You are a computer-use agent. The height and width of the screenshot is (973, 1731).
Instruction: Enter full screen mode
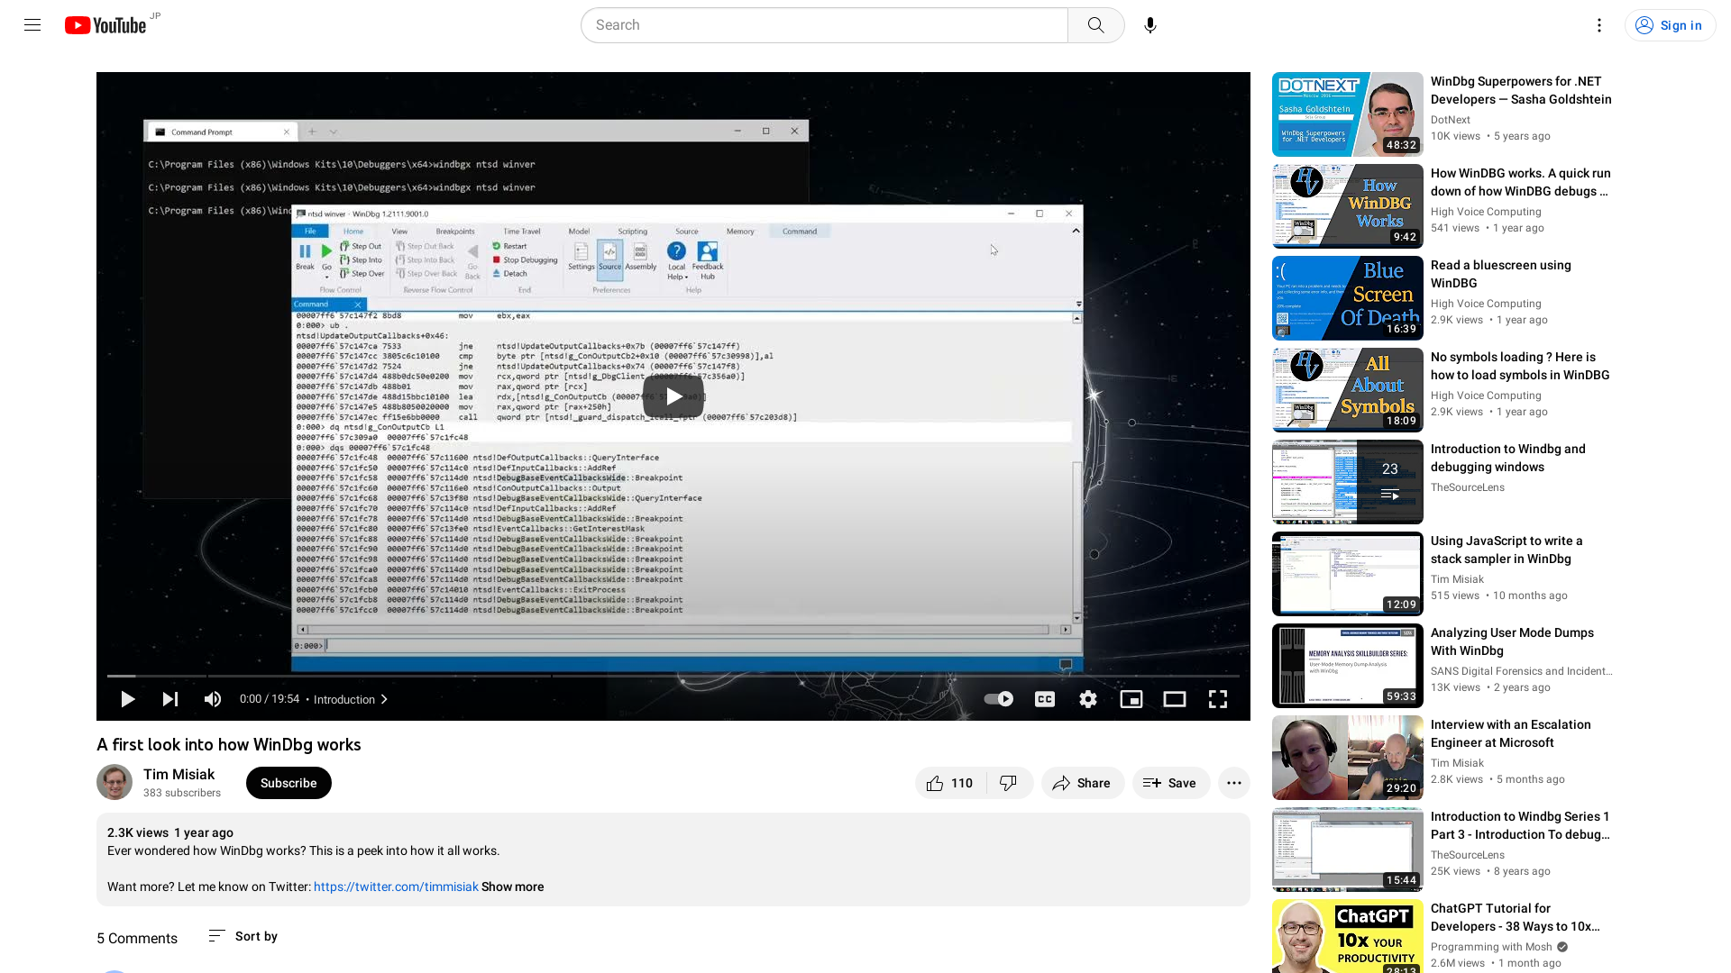[x=1218, y=699]
